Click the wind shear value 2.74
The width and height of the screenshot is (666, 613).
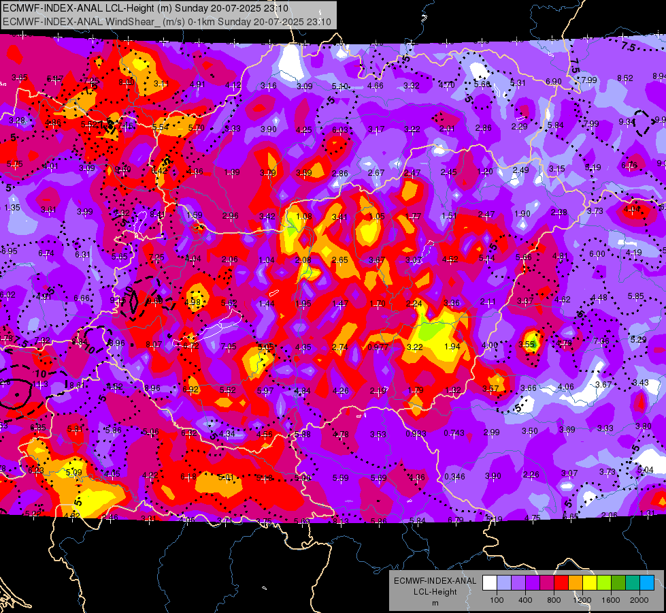point(339,347)
